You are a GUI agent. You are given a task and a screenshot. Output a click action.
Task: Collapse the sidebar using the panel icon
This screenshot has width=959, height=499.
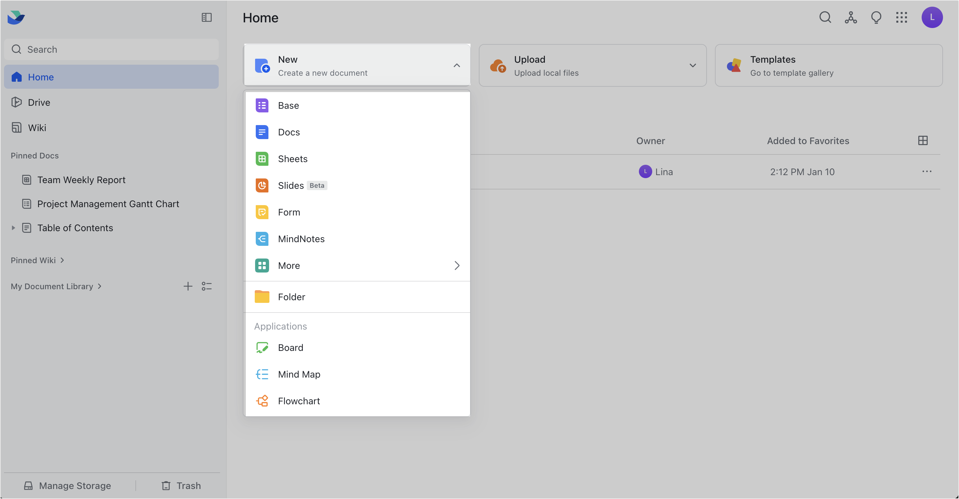[x=207, y=17]
